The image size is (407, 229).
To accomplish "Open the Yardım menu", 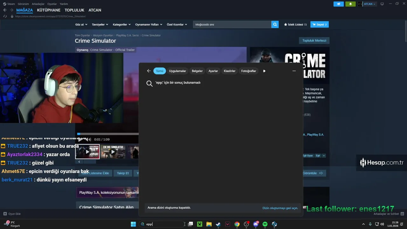I will tap(64, 4).
